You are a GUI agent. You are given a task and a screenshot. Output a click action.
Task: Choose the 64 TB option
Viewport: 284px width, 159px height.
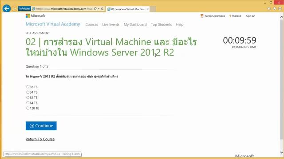pos(28,103)
